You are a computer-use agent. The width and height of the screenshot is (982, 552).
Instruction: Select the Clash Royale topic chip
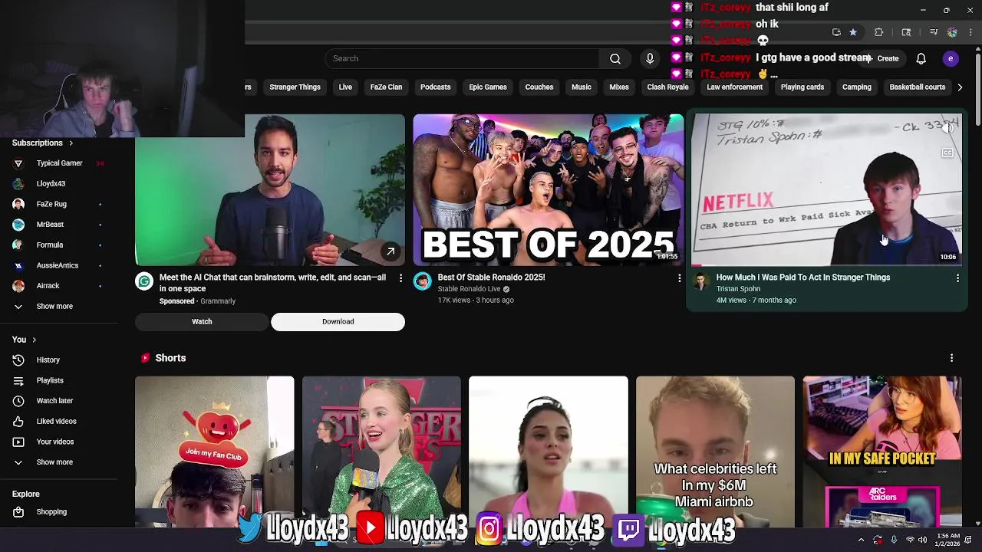click(x=667, y=87)
